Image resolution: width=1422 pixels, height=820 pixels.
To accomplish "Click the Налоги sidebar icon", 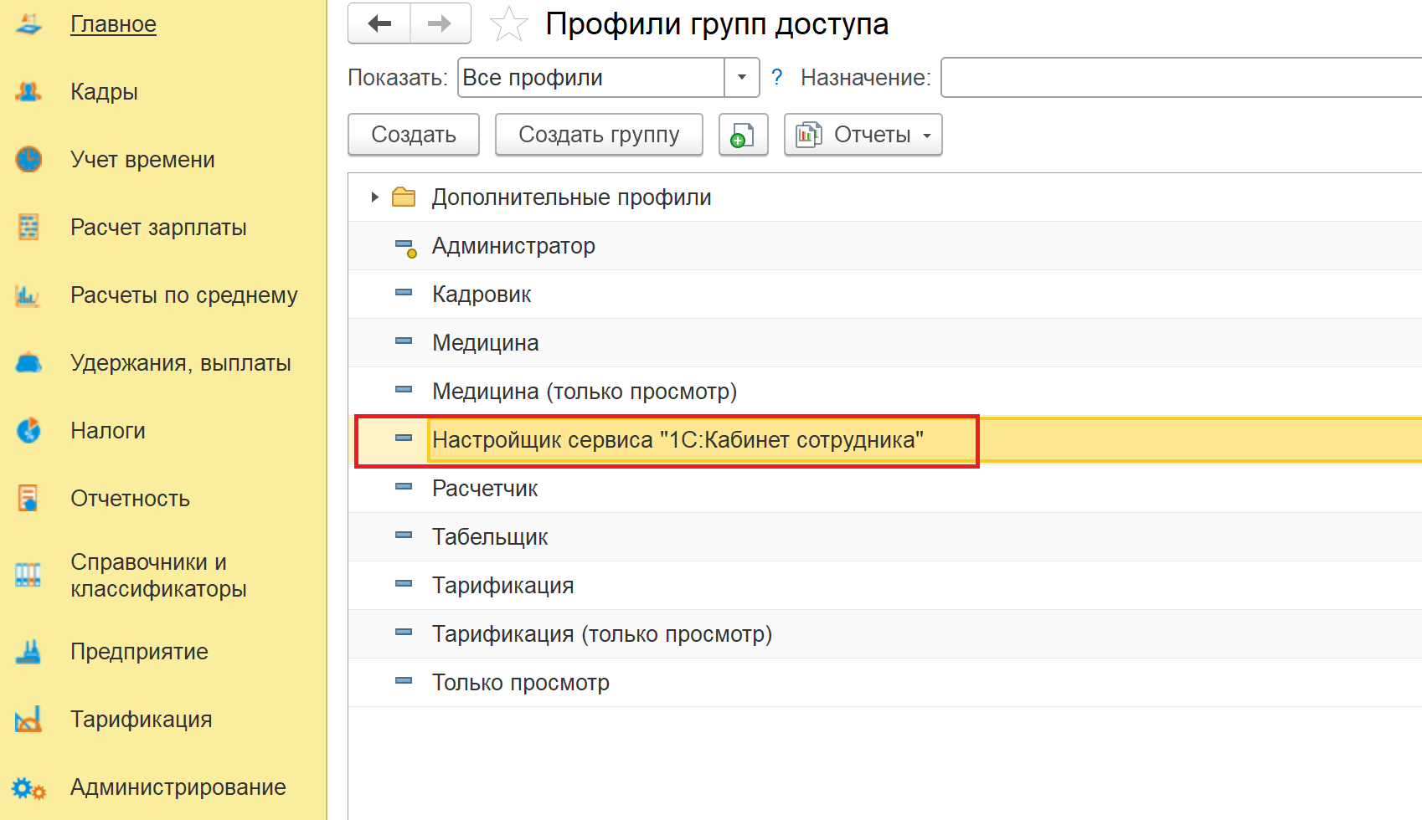I will (28, 431).
